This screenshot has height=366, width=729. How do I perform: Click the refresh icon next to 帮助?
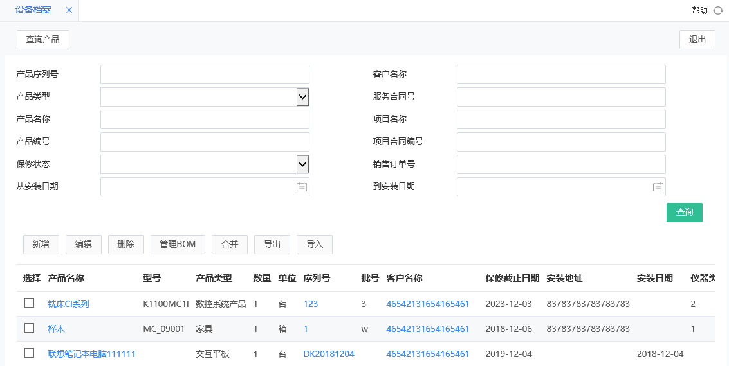pos(718,10)
